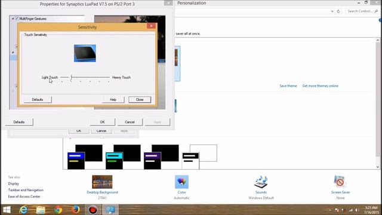This screenshot has height=215, width=382.
Task: Open the Sounds icon
Action: (x=261, y=182)
